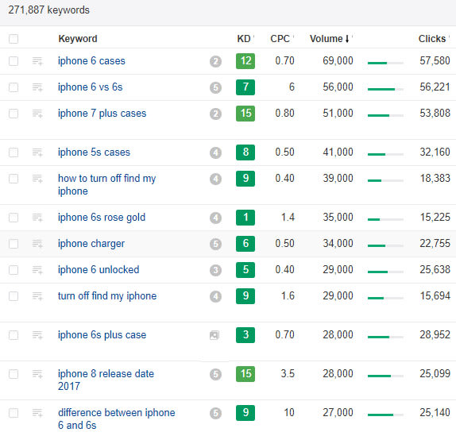Click clicks value 56,221
Screen dimensions: 456x436
[435, 87]
